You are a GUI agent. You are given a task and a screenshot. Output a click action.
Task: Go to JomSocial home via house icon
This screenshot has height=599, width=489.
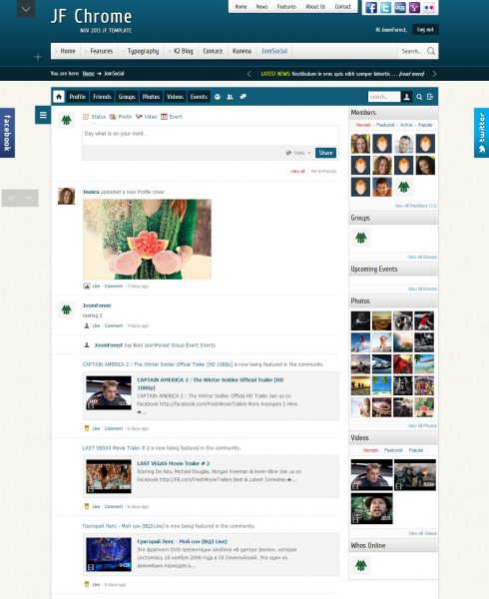tap(59, 97)
